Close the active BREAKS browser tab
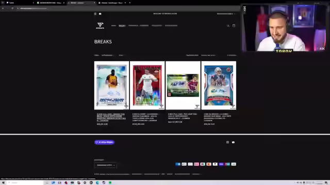330x185 pixels. pyautogui.click(x=94, y=3)
